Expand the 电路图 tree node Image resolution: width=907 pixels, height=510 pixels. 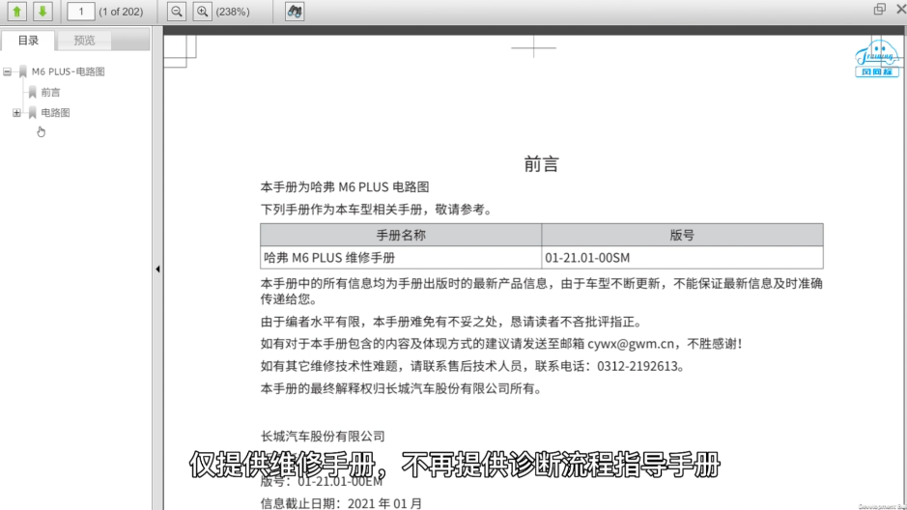coord(16,113)
